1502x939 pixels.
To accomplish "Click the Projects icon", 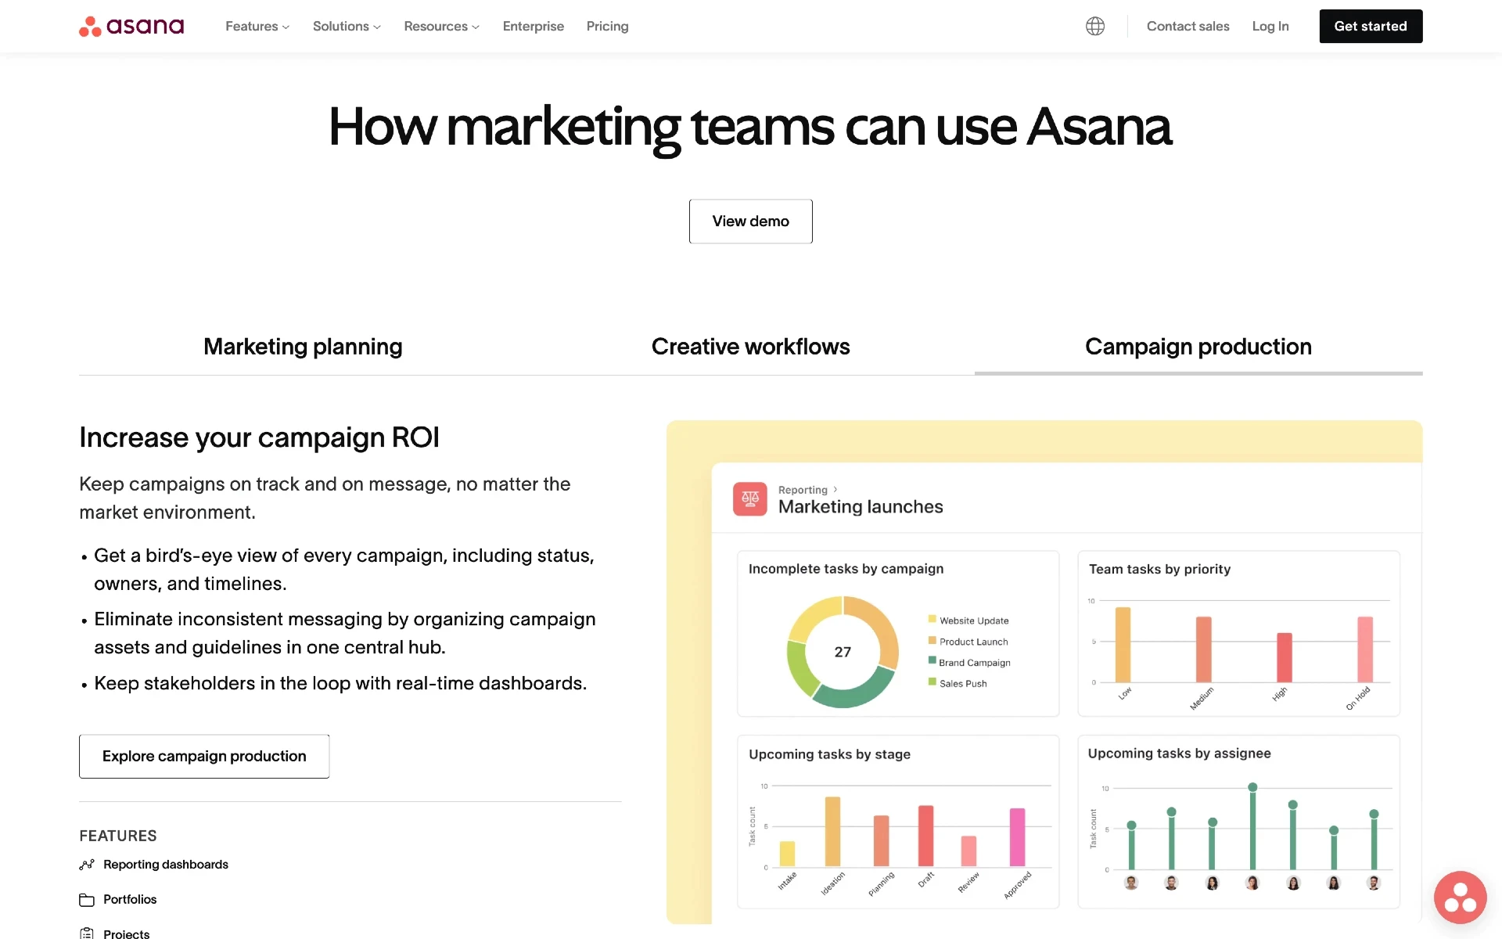I will click(87, 933).
